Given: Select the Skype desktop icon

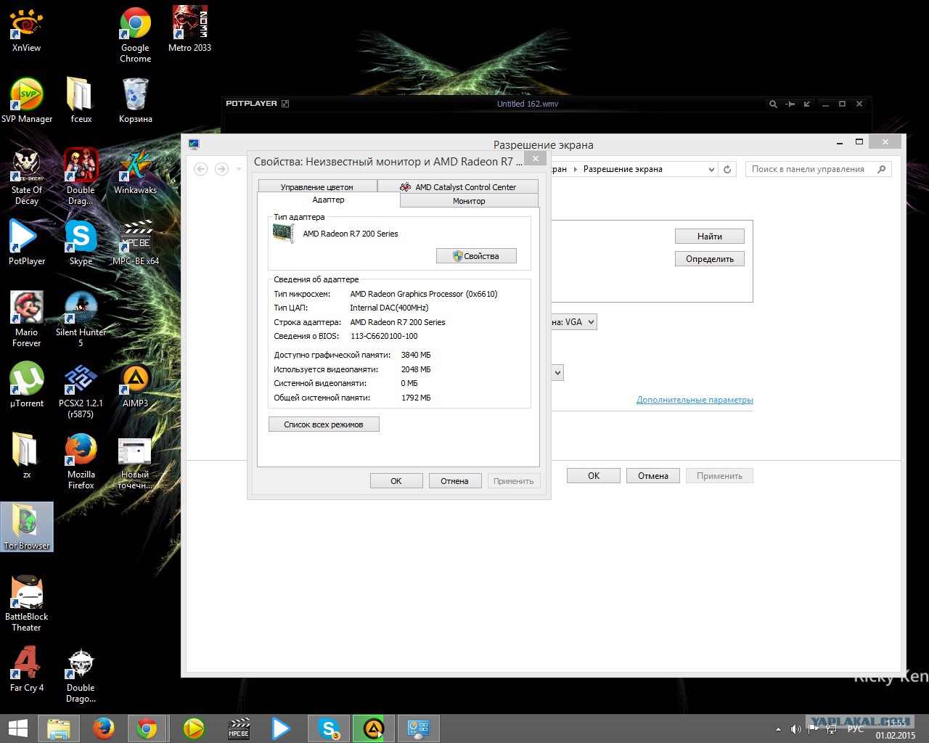Looking at the screenshot, I should click(x=81, y=242).
